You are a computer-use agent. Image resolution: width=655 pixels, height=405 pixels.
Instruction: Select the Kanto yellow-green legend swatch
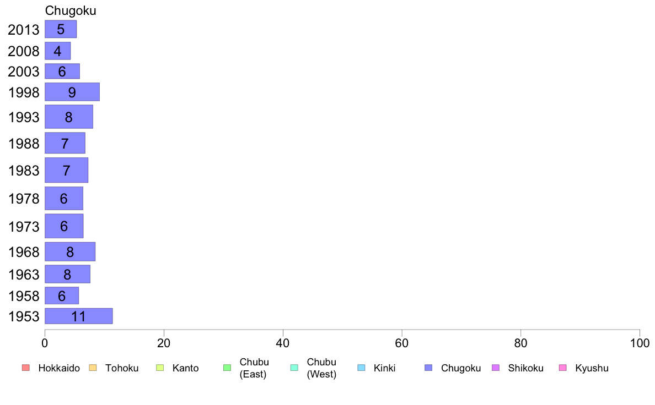[160, 368]
